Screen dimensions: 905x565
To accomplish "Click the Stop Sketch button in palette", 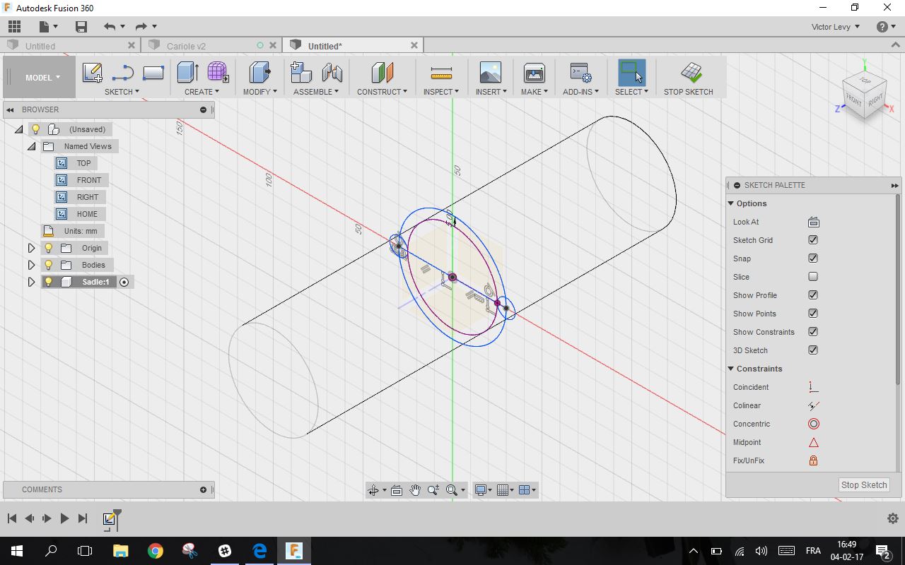I will 863,485.
